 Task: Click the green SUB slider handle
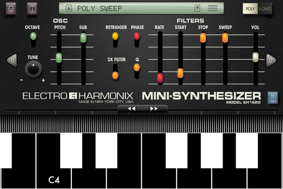pos(83,38)
